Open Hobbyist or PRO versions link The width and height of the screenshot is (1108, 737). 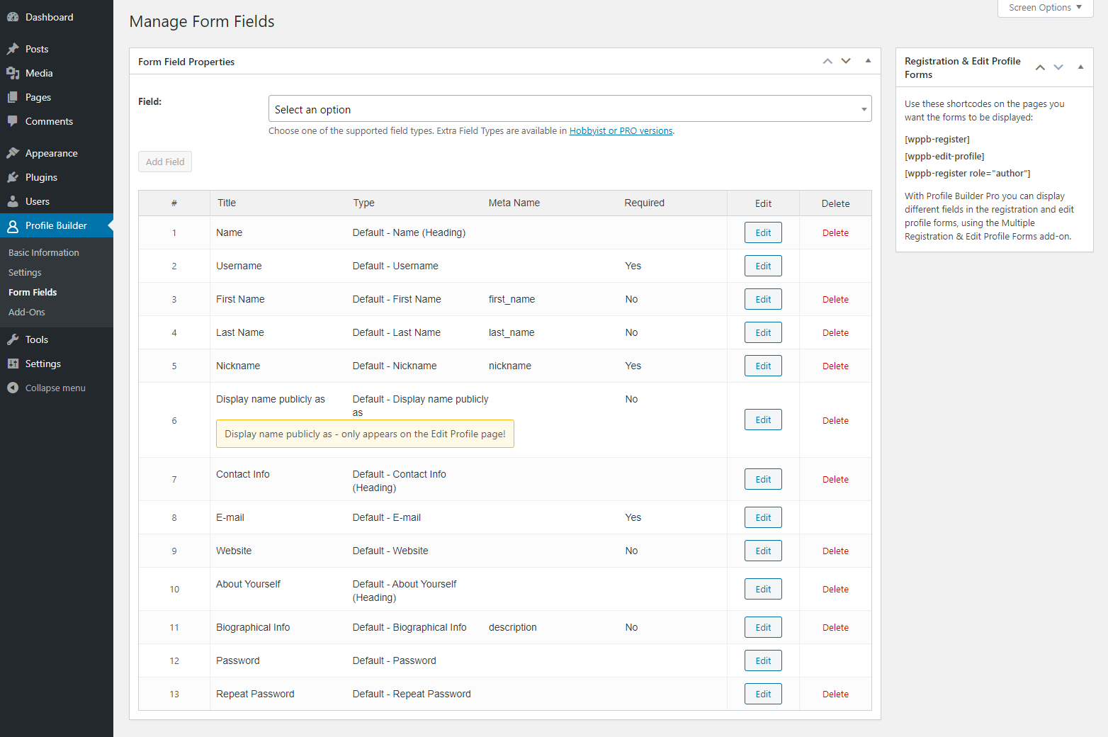pyautogui.click(x=621, y=131)
